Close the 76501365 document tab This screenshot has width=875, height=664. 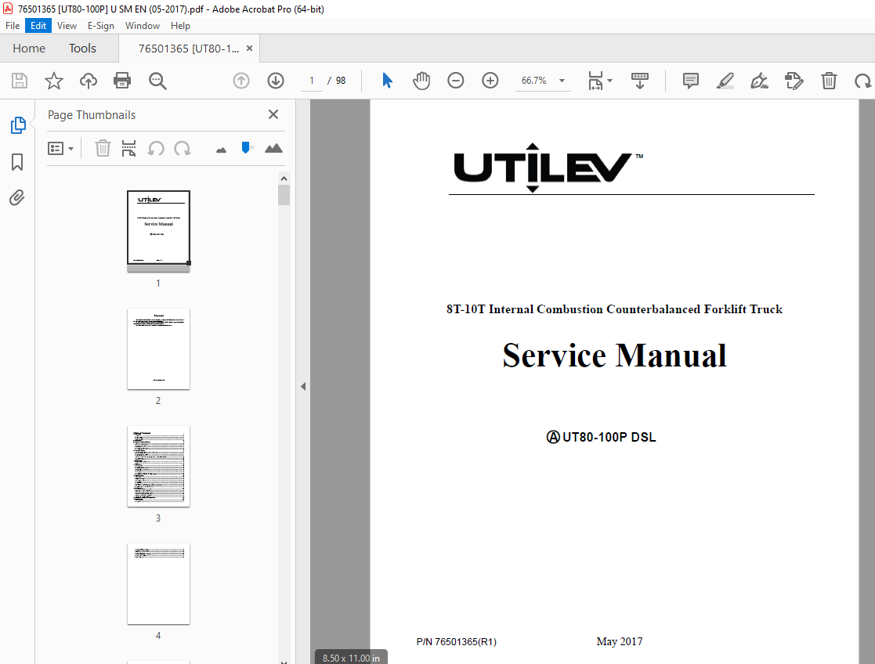pyautogui.click(x=249, y=49)
